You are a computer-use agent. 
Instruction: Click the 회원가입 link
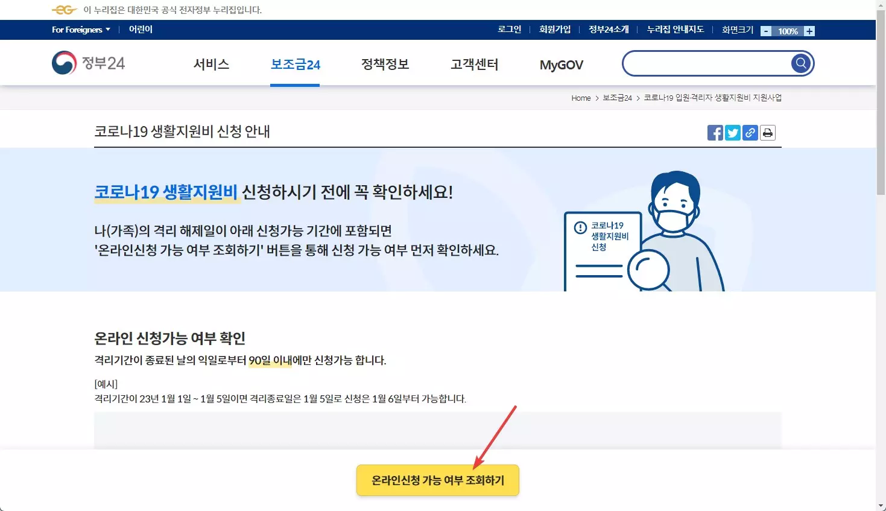[554, 30]
